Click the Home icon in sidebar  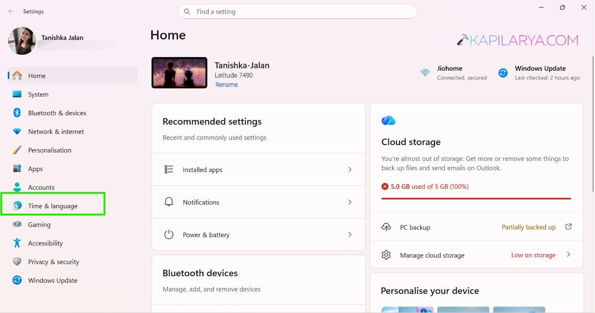(x=17, y=76)
